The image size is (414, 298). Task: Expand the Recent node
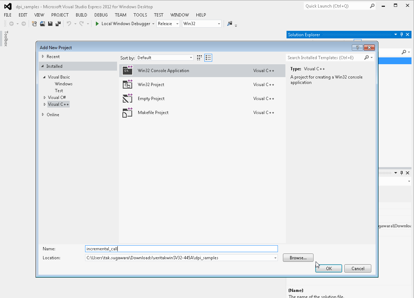(x=43, y=56)
